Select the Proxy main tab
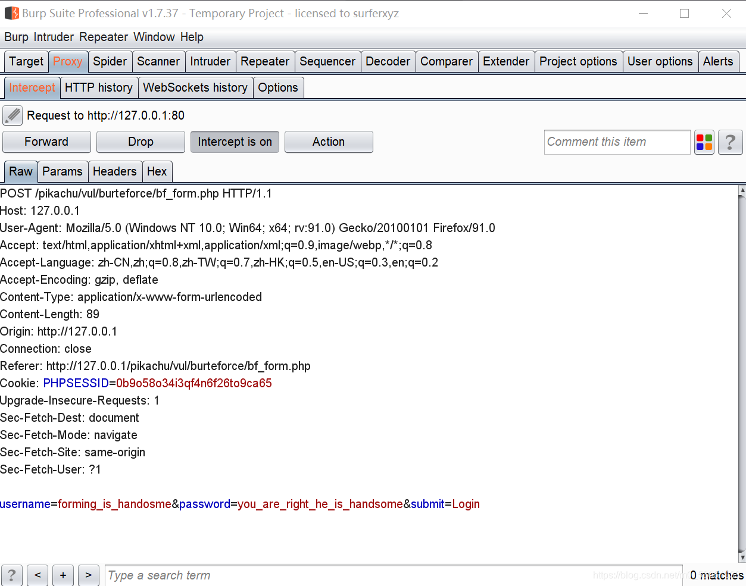Image resolution: width=746 pixels, height=586 pixels. pyautogui.click(x=68, y=61)
